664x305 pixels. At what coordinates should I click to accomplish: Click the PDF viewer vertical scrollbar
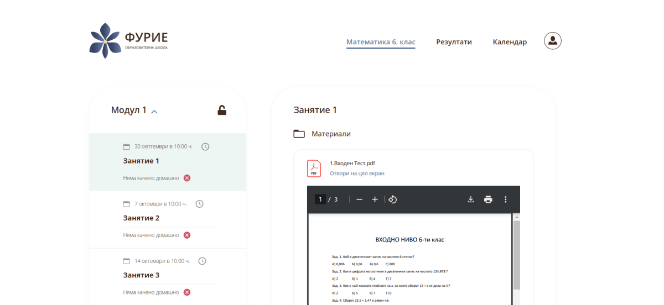click(517, 254)
